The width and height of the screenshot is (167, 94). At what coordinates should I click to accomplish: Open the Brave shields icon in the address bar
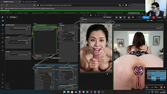pos(126,5)
